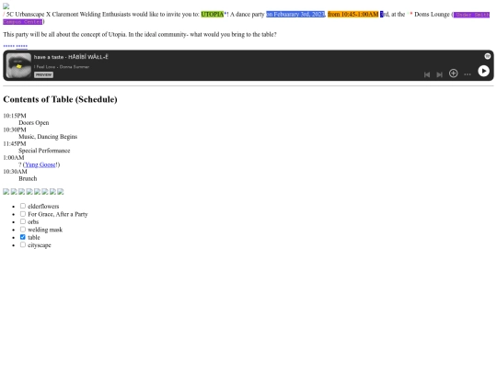Click the broken image at page top
This screenshot has width=497, height=372.
(x=6, y=6)
